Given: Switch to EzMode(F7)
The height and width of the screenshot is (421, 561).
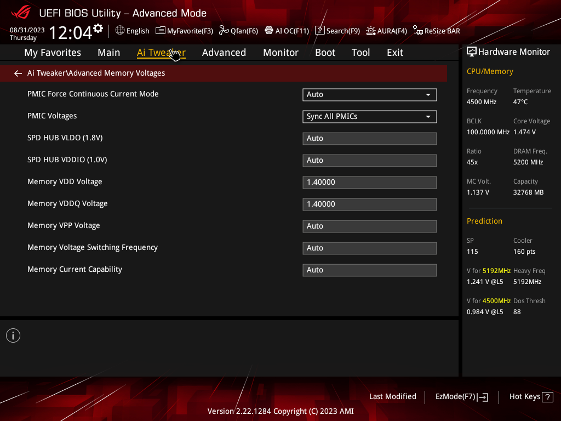Looking at the screenshot, I should click(x=461, y=397).
